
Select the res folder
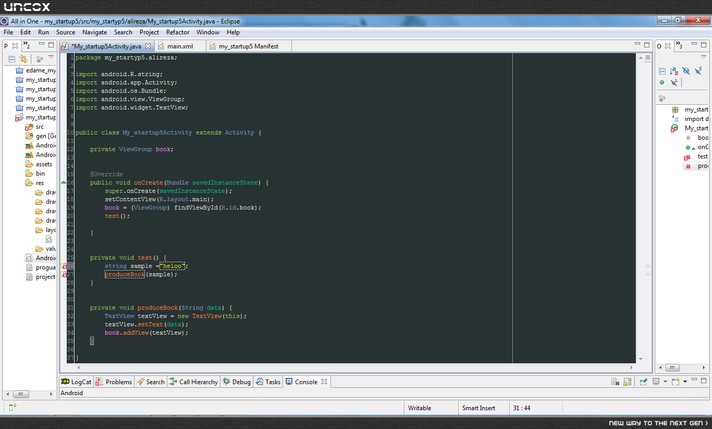(x=35, y=183)
